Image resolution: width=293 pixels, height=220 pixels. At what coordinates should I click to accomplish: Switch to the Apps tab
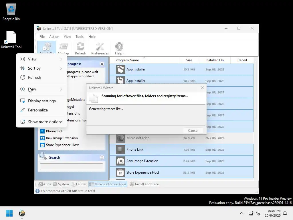coord(44,184)
